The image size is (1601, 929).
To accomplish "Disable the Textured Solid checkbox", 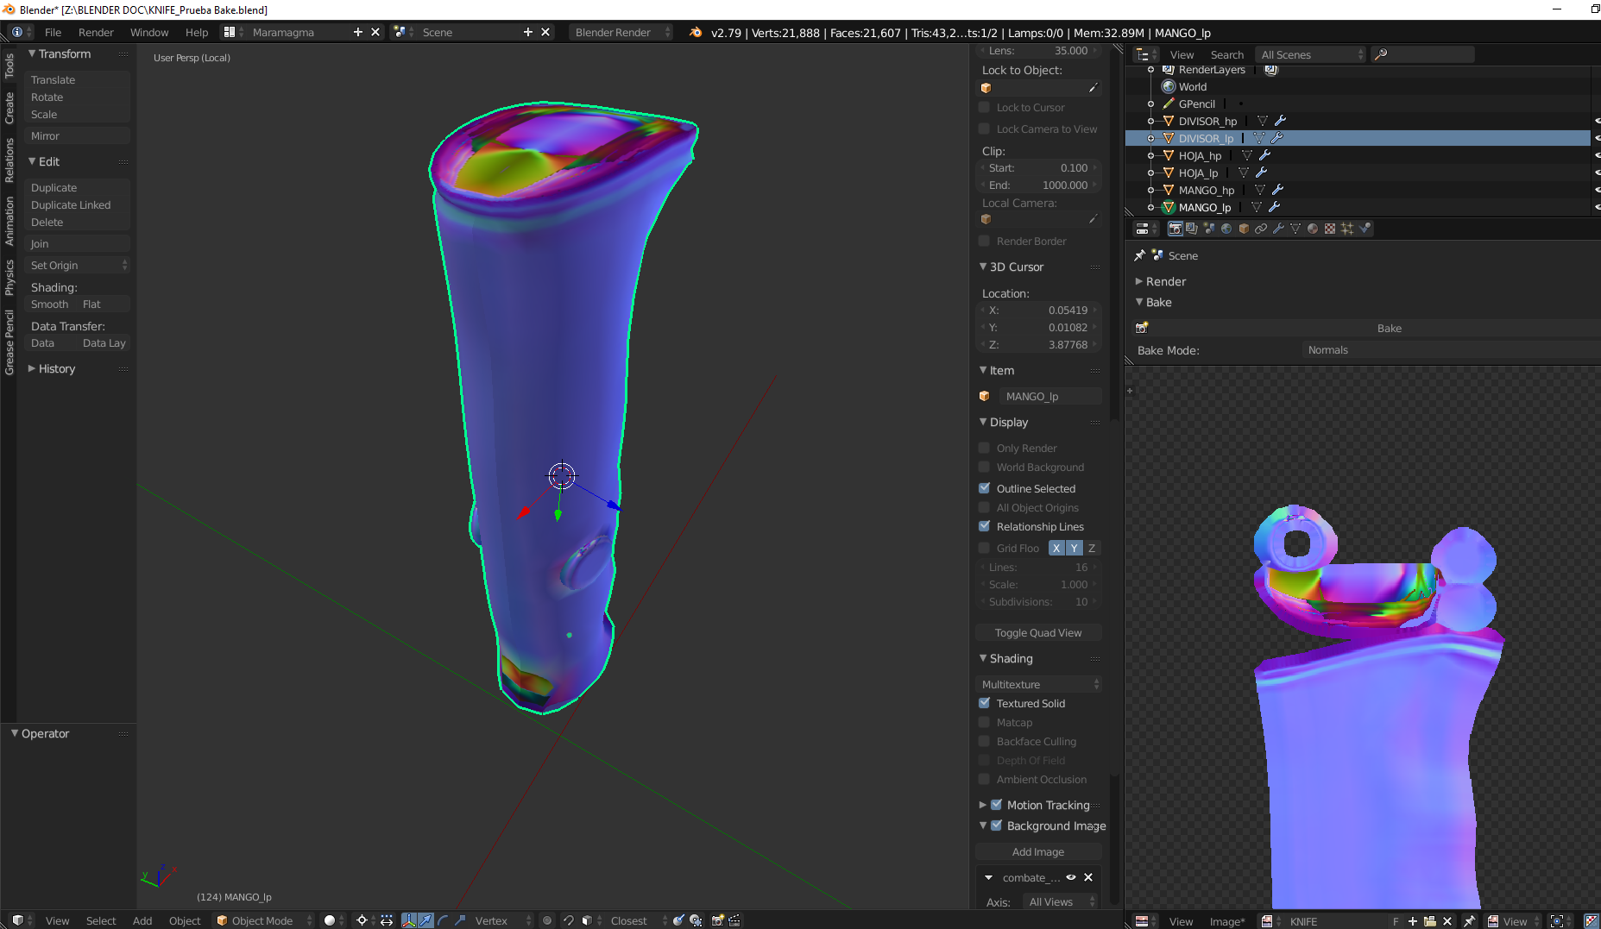I will click(x=984, y=703).
